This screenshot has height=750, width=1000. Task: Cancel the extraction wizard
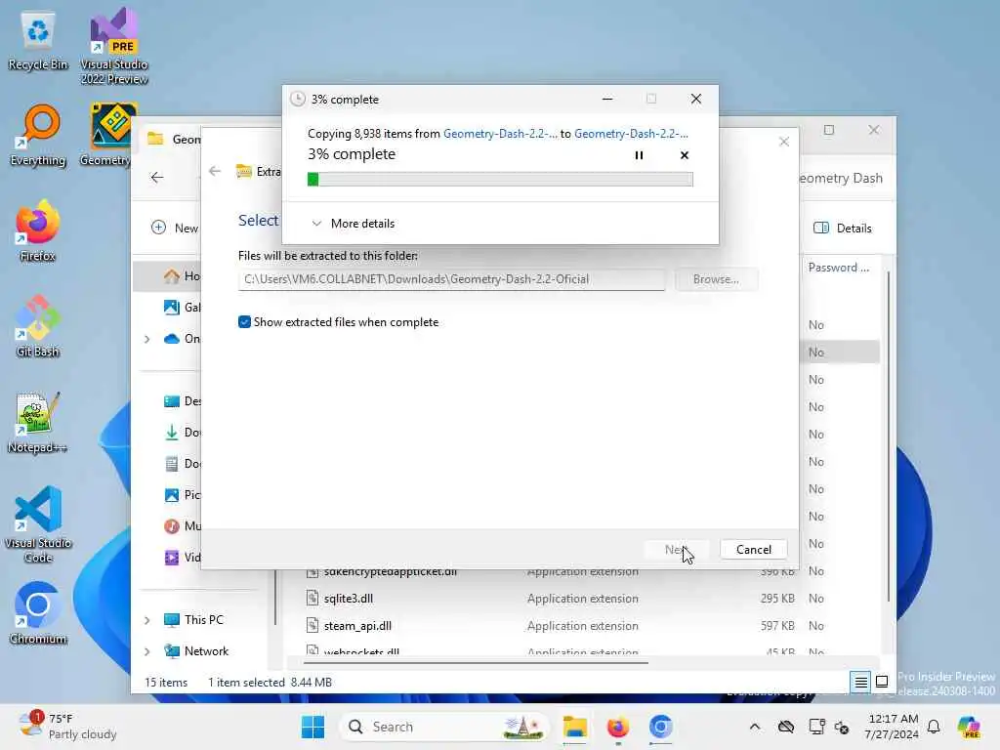point(753,549)
